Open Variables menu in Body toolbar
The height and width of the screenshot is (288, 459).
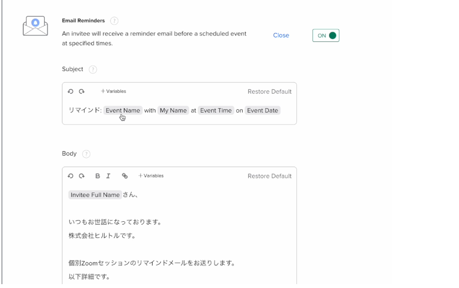151,175
